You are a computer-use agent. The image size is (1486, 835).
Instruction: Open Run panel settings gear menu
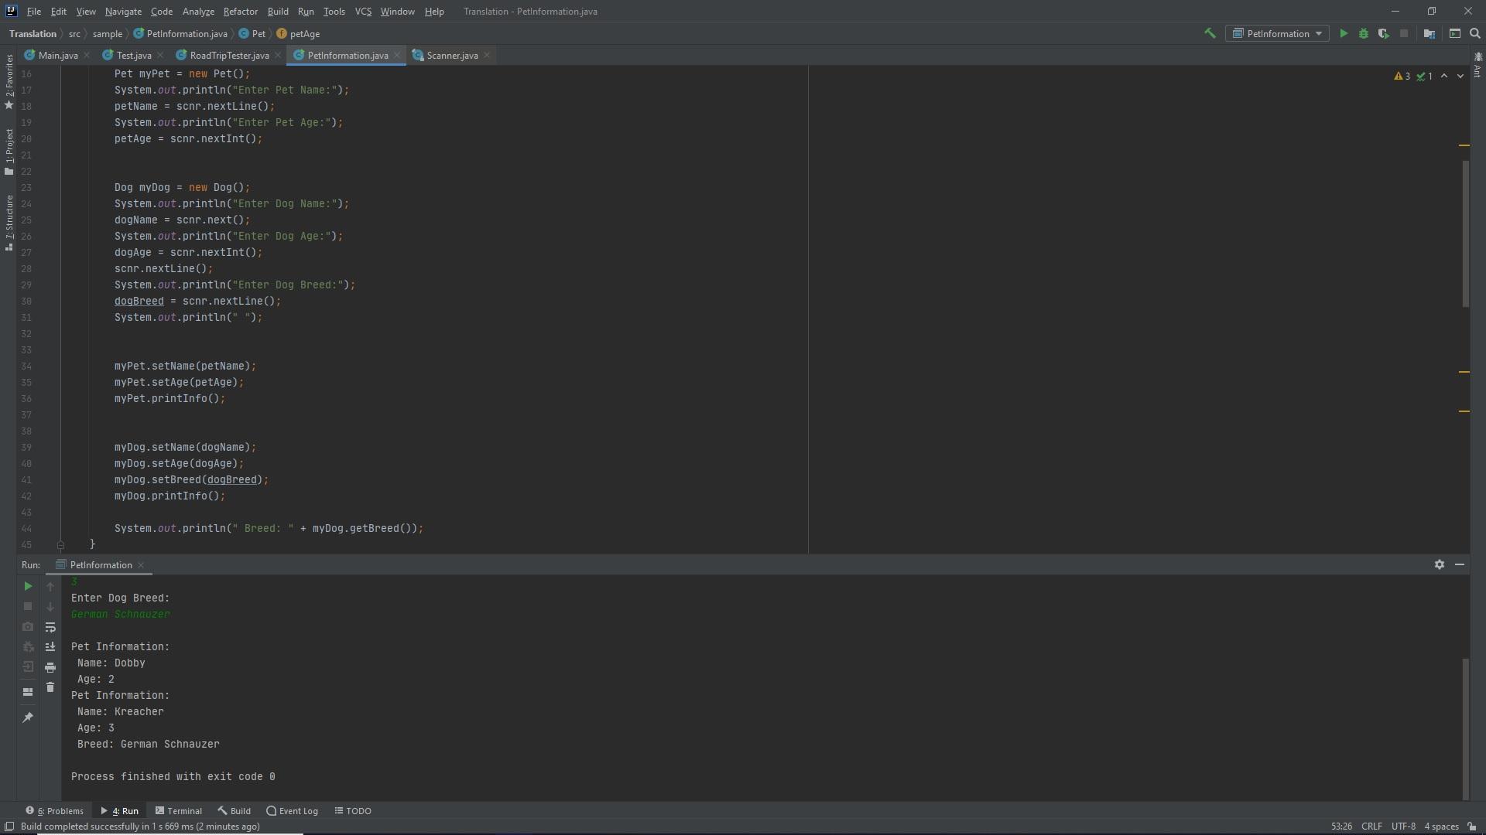[x=1439, y=565]
